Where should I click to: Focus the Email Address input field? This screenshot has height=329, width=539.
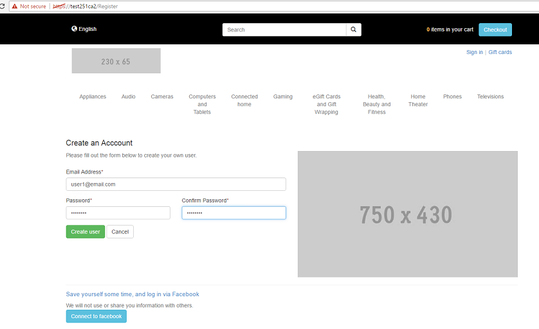pos(176,184)
